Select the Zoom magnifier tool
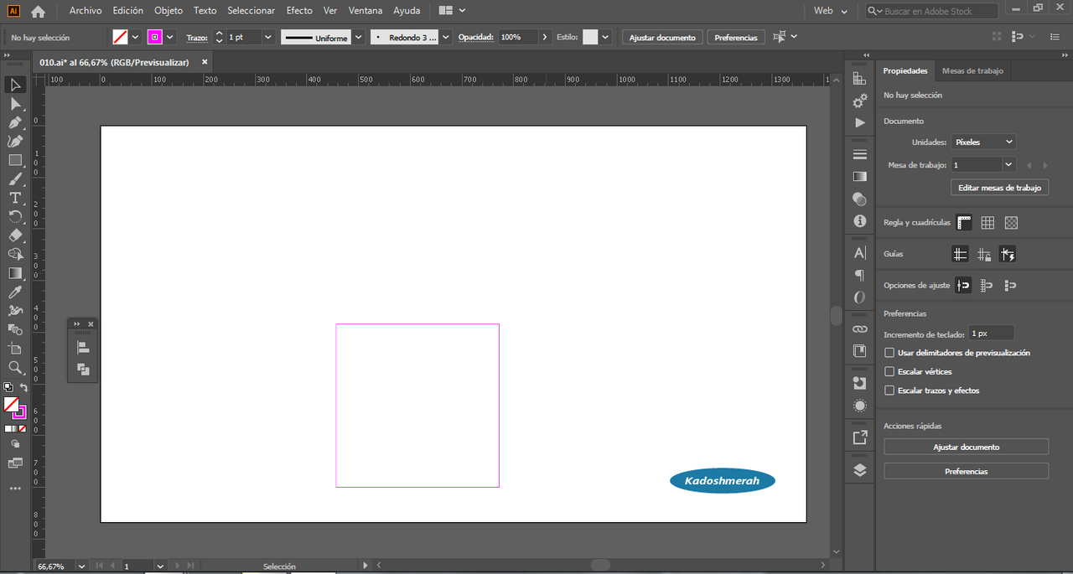Screen dimensions: 1073x574 15,368
